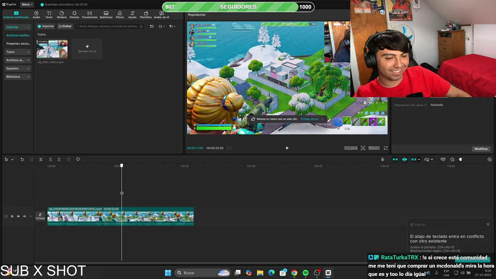
Task: Enter fullscreen preview
Action: tap(386, 148)
